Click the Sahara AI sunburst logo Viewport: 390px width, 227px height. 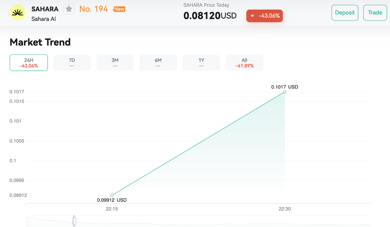pyautogui.click(x=18, y=12)
